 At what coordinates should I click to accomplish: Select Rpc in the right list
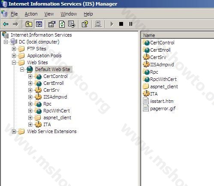coord(154,72)
